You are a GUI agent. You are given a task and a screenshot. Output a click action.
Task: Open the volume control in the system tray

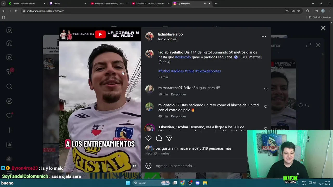315,183
